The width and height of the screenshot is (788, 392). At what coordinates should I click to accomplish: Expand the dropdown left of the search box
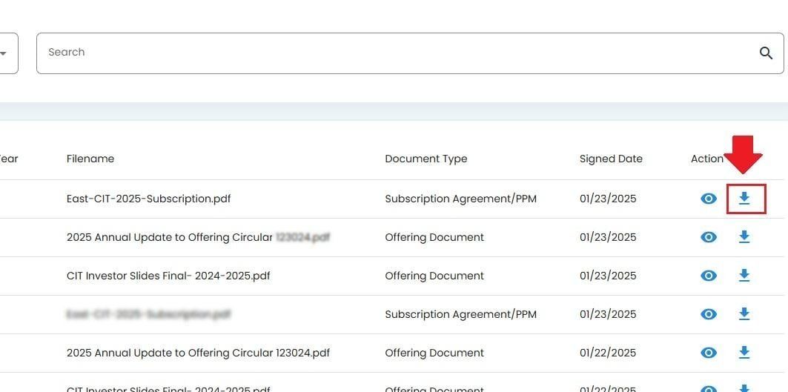[4, 53]
